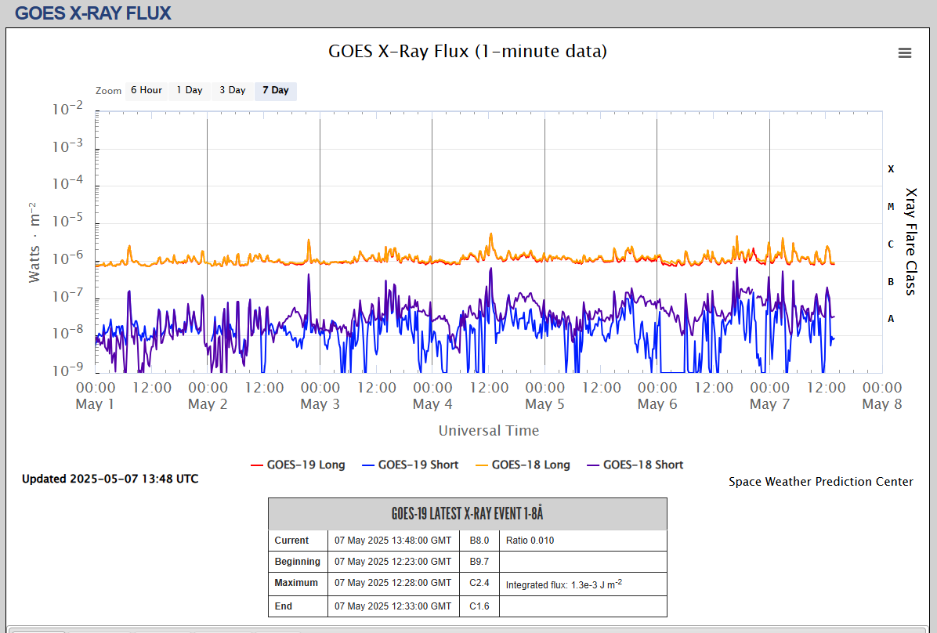Click the "Beginning" row label
The height and width of the screenshot is (633, 937).
tap(298, 561)
